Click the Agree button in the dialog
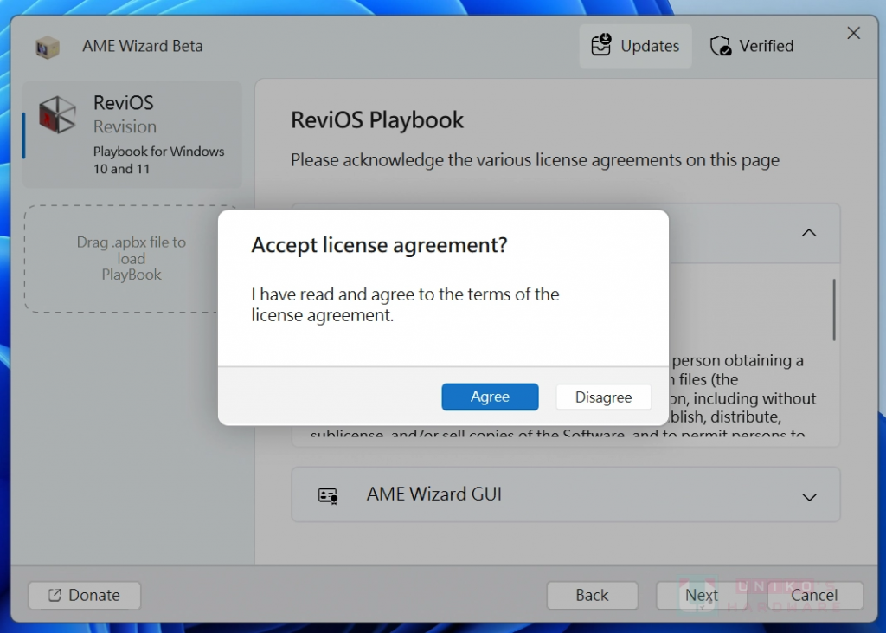The width and height of the screenshot is (886, 633). coord(490,397)
